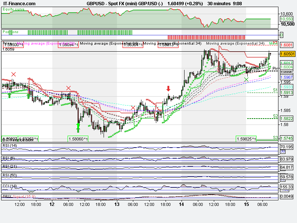297x223 pixels.
Task: Click the Positions panel title
Action: tap(10, 32)
